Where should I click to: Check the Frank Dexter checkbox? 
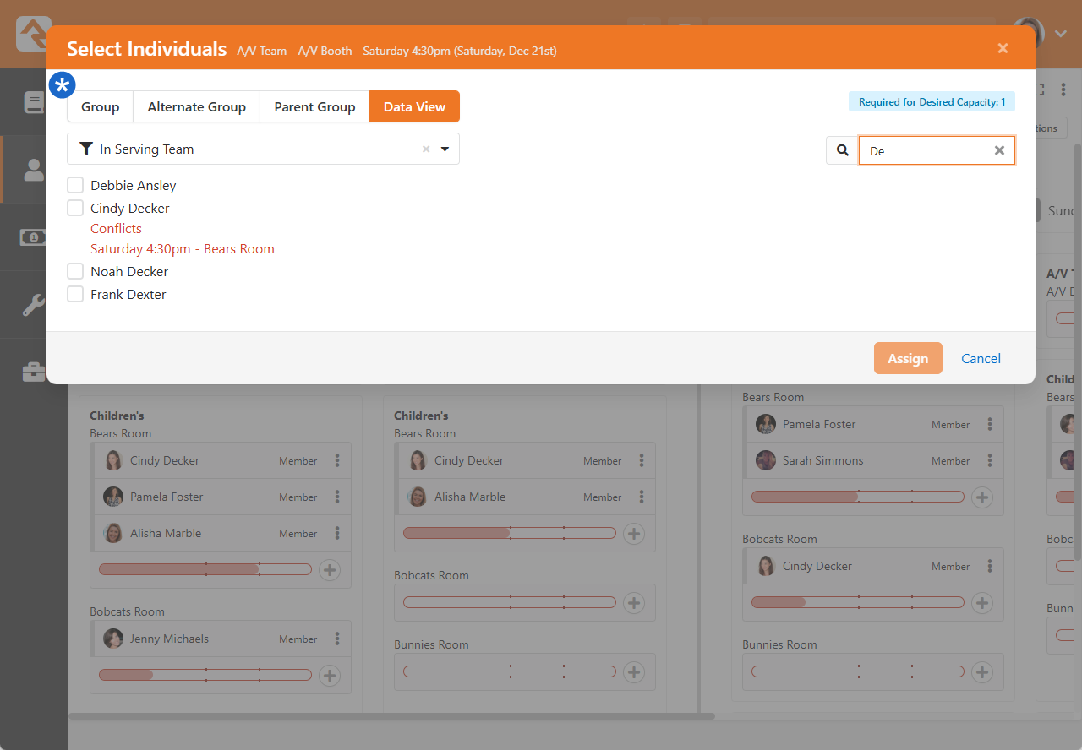[75, 294]
